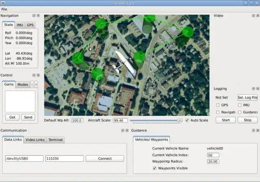
Task: Select the Gains tab
Action: 9,84
